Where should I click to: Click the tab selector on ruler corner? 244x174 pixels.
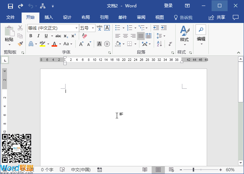pos(5,60)
